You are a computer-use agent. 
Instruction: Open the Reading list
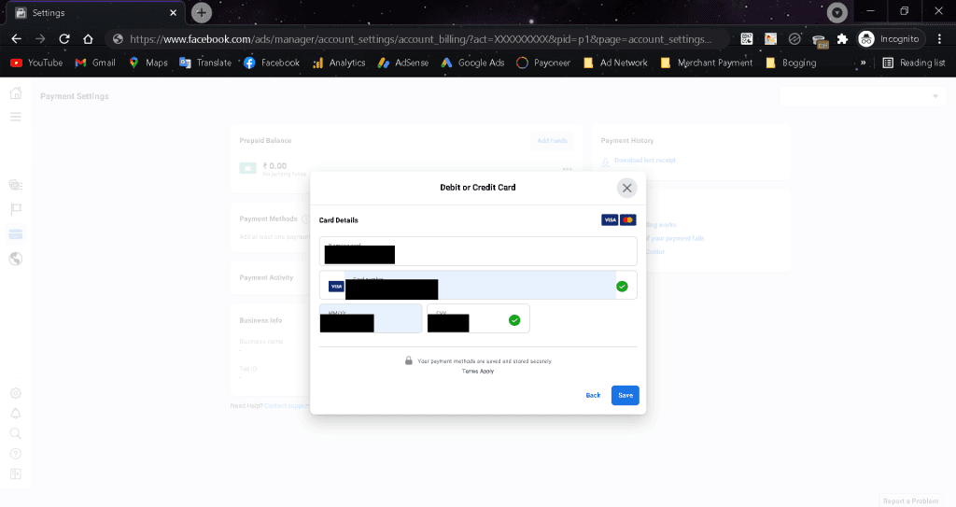pos(914,63)
